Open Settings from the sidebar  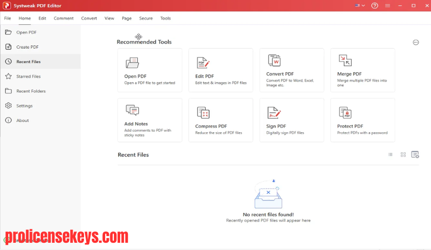pyautogui.click(x=40, y=106)
